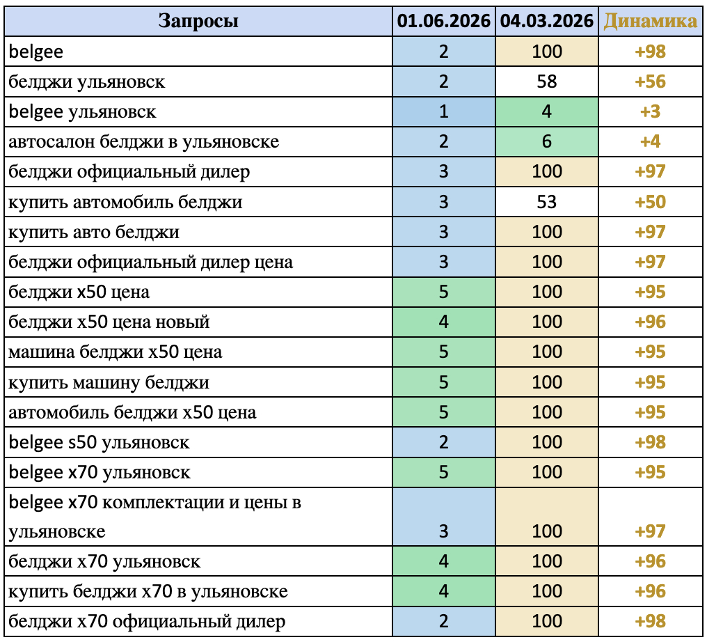Select the '01.06.2026' date column header

[444, 21]
